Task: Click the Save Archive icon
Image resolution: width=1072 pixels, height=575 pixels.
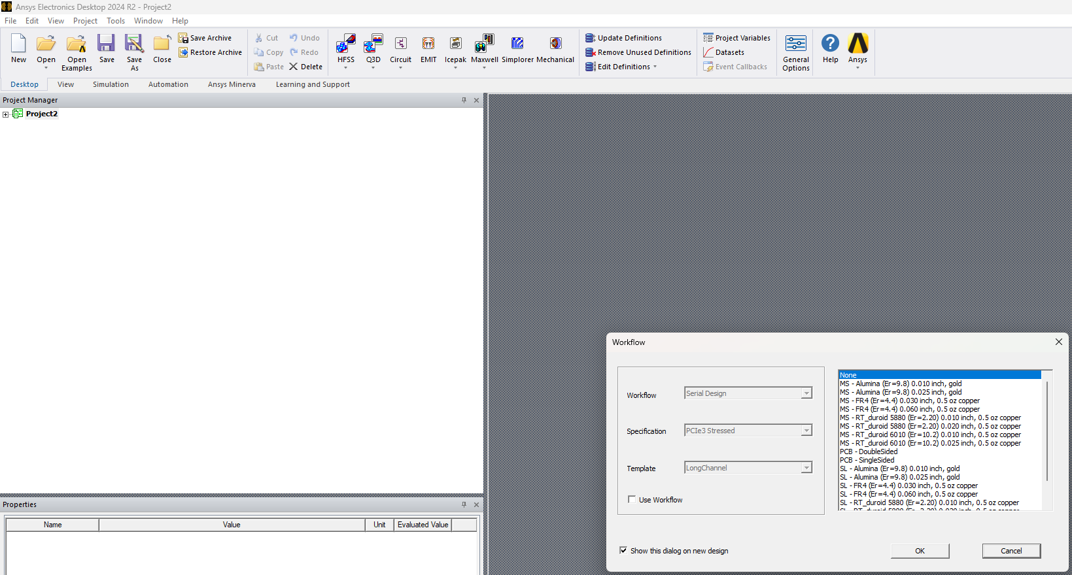Action: pyautogui.click(x=183, y=38)
